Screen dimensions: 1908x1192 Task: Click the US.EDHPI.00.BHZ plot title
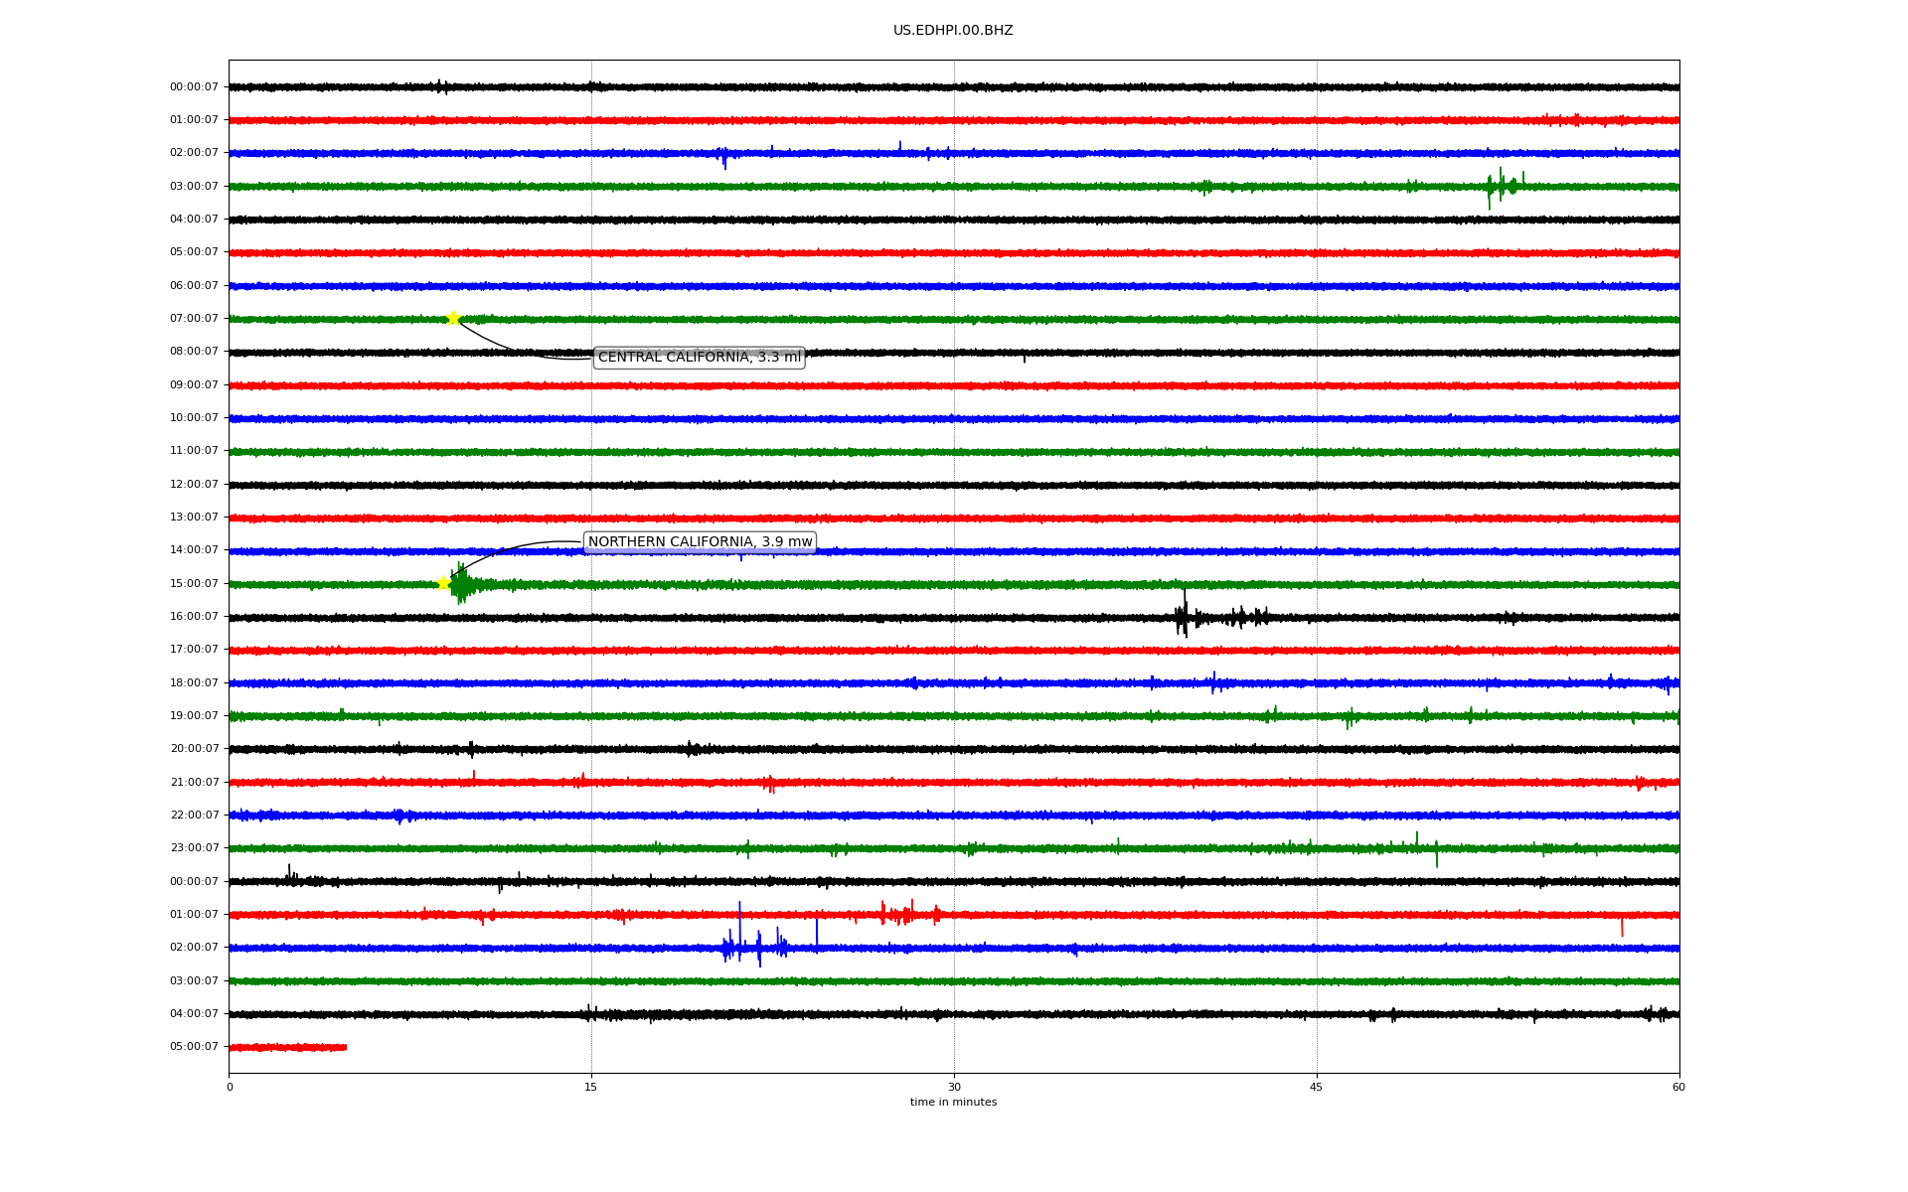(952, 31)
